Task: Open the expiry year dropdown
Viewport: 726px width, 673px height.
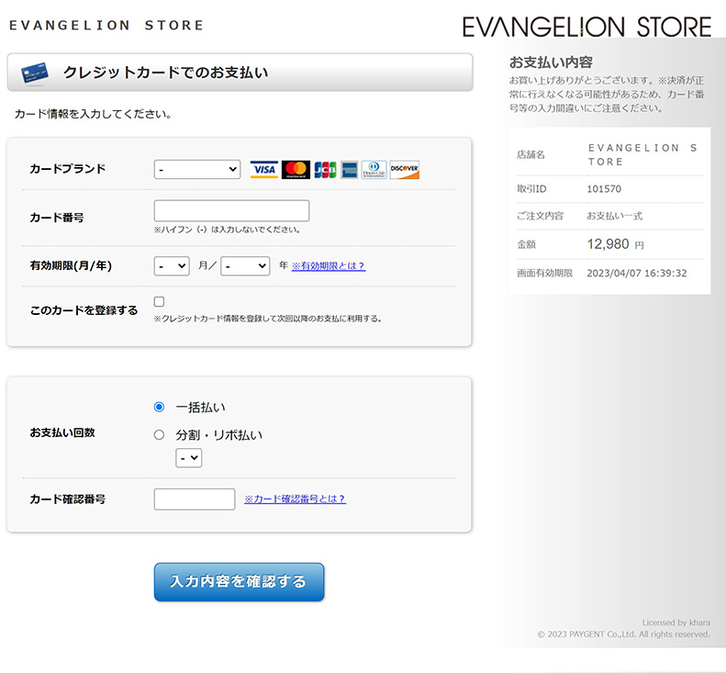Action: click(245, 266)
